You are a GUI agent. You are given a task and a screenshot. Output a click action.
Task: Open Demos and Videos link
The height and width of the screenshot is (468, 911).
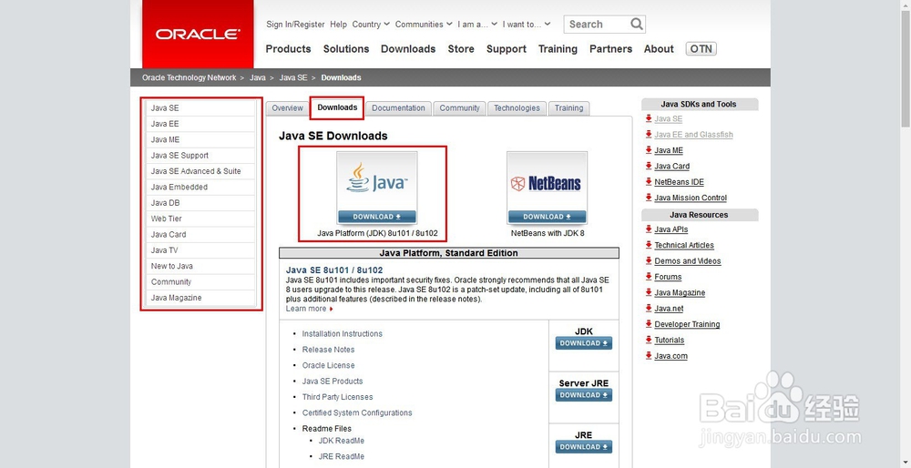[687, 261]
